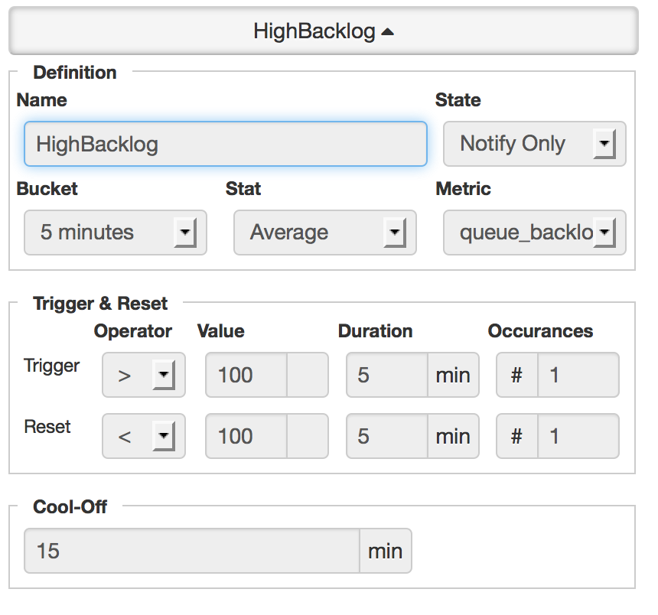Click the # symbol beside Trigger Occurances

[518, 375]
